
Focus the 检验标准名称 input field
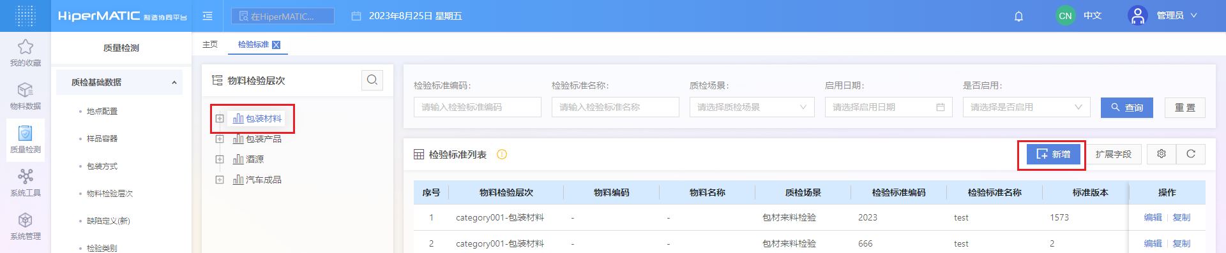point(616,107)
